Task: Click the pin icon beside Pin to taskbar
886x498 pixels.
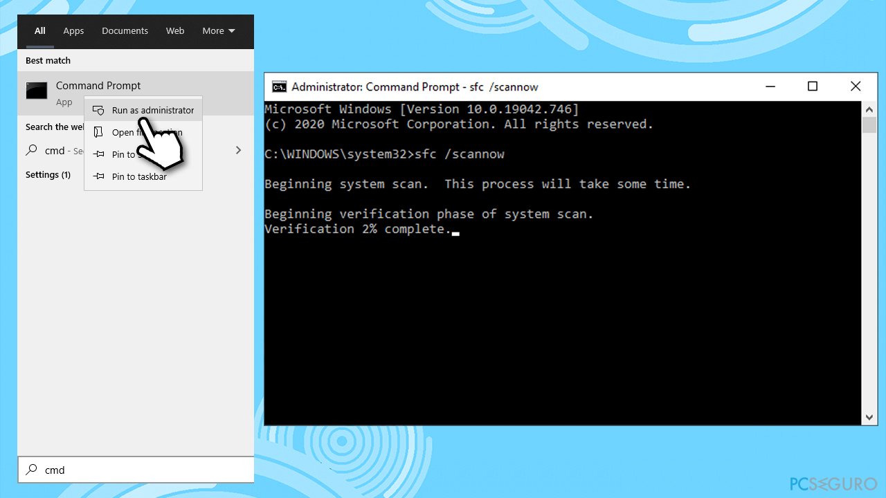Action: 99,176
